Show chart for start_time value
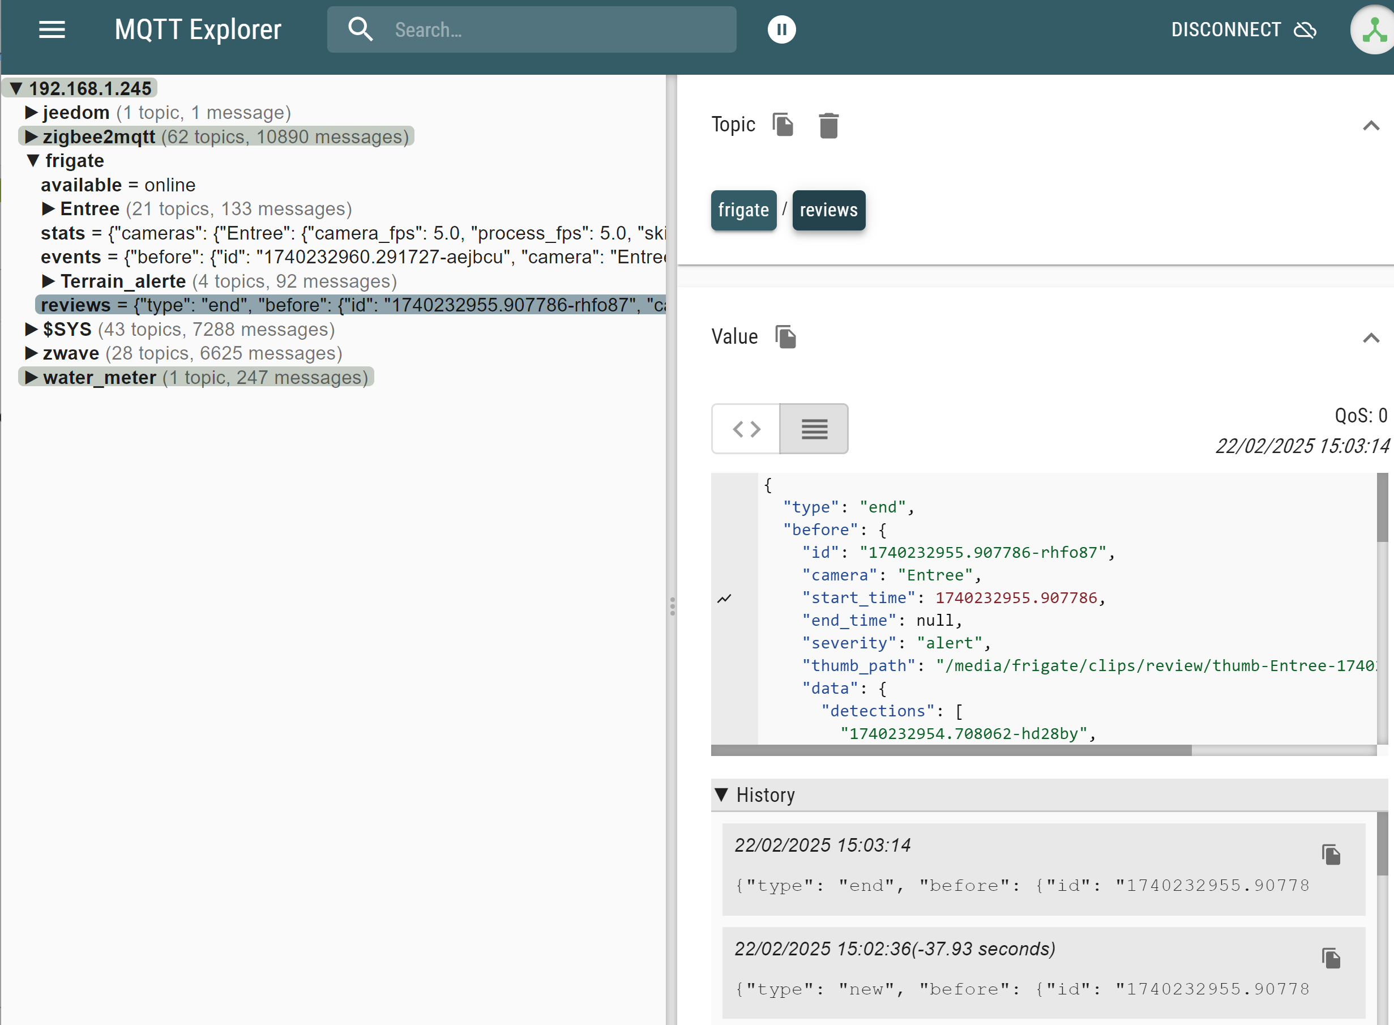Viewport: 1394px width, 1025px height. [x=724, y=599]
